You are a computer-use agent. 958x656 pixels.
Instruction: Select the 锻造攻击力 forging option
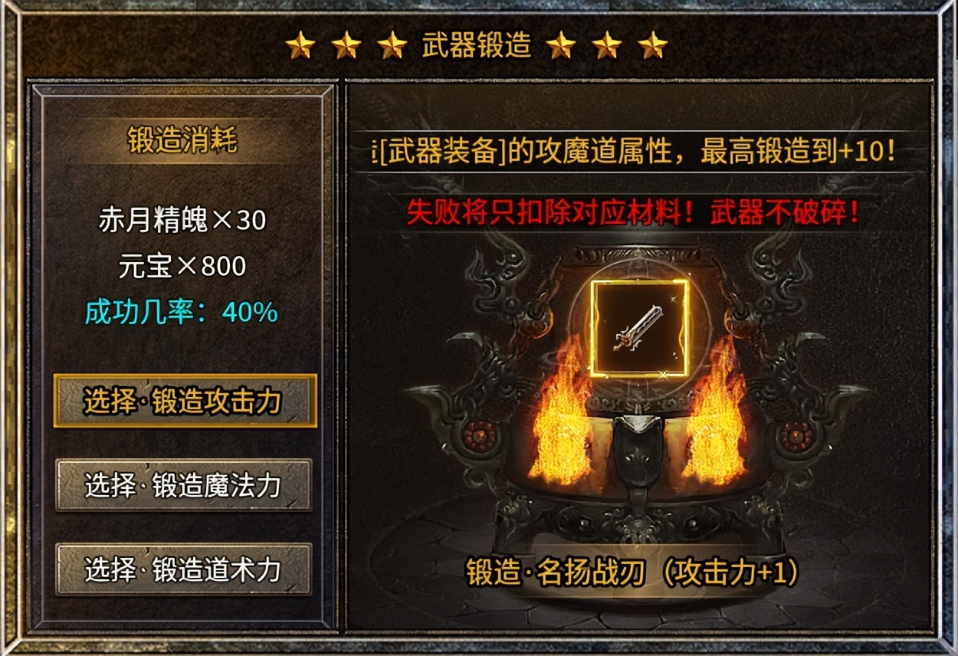(185, 401)
